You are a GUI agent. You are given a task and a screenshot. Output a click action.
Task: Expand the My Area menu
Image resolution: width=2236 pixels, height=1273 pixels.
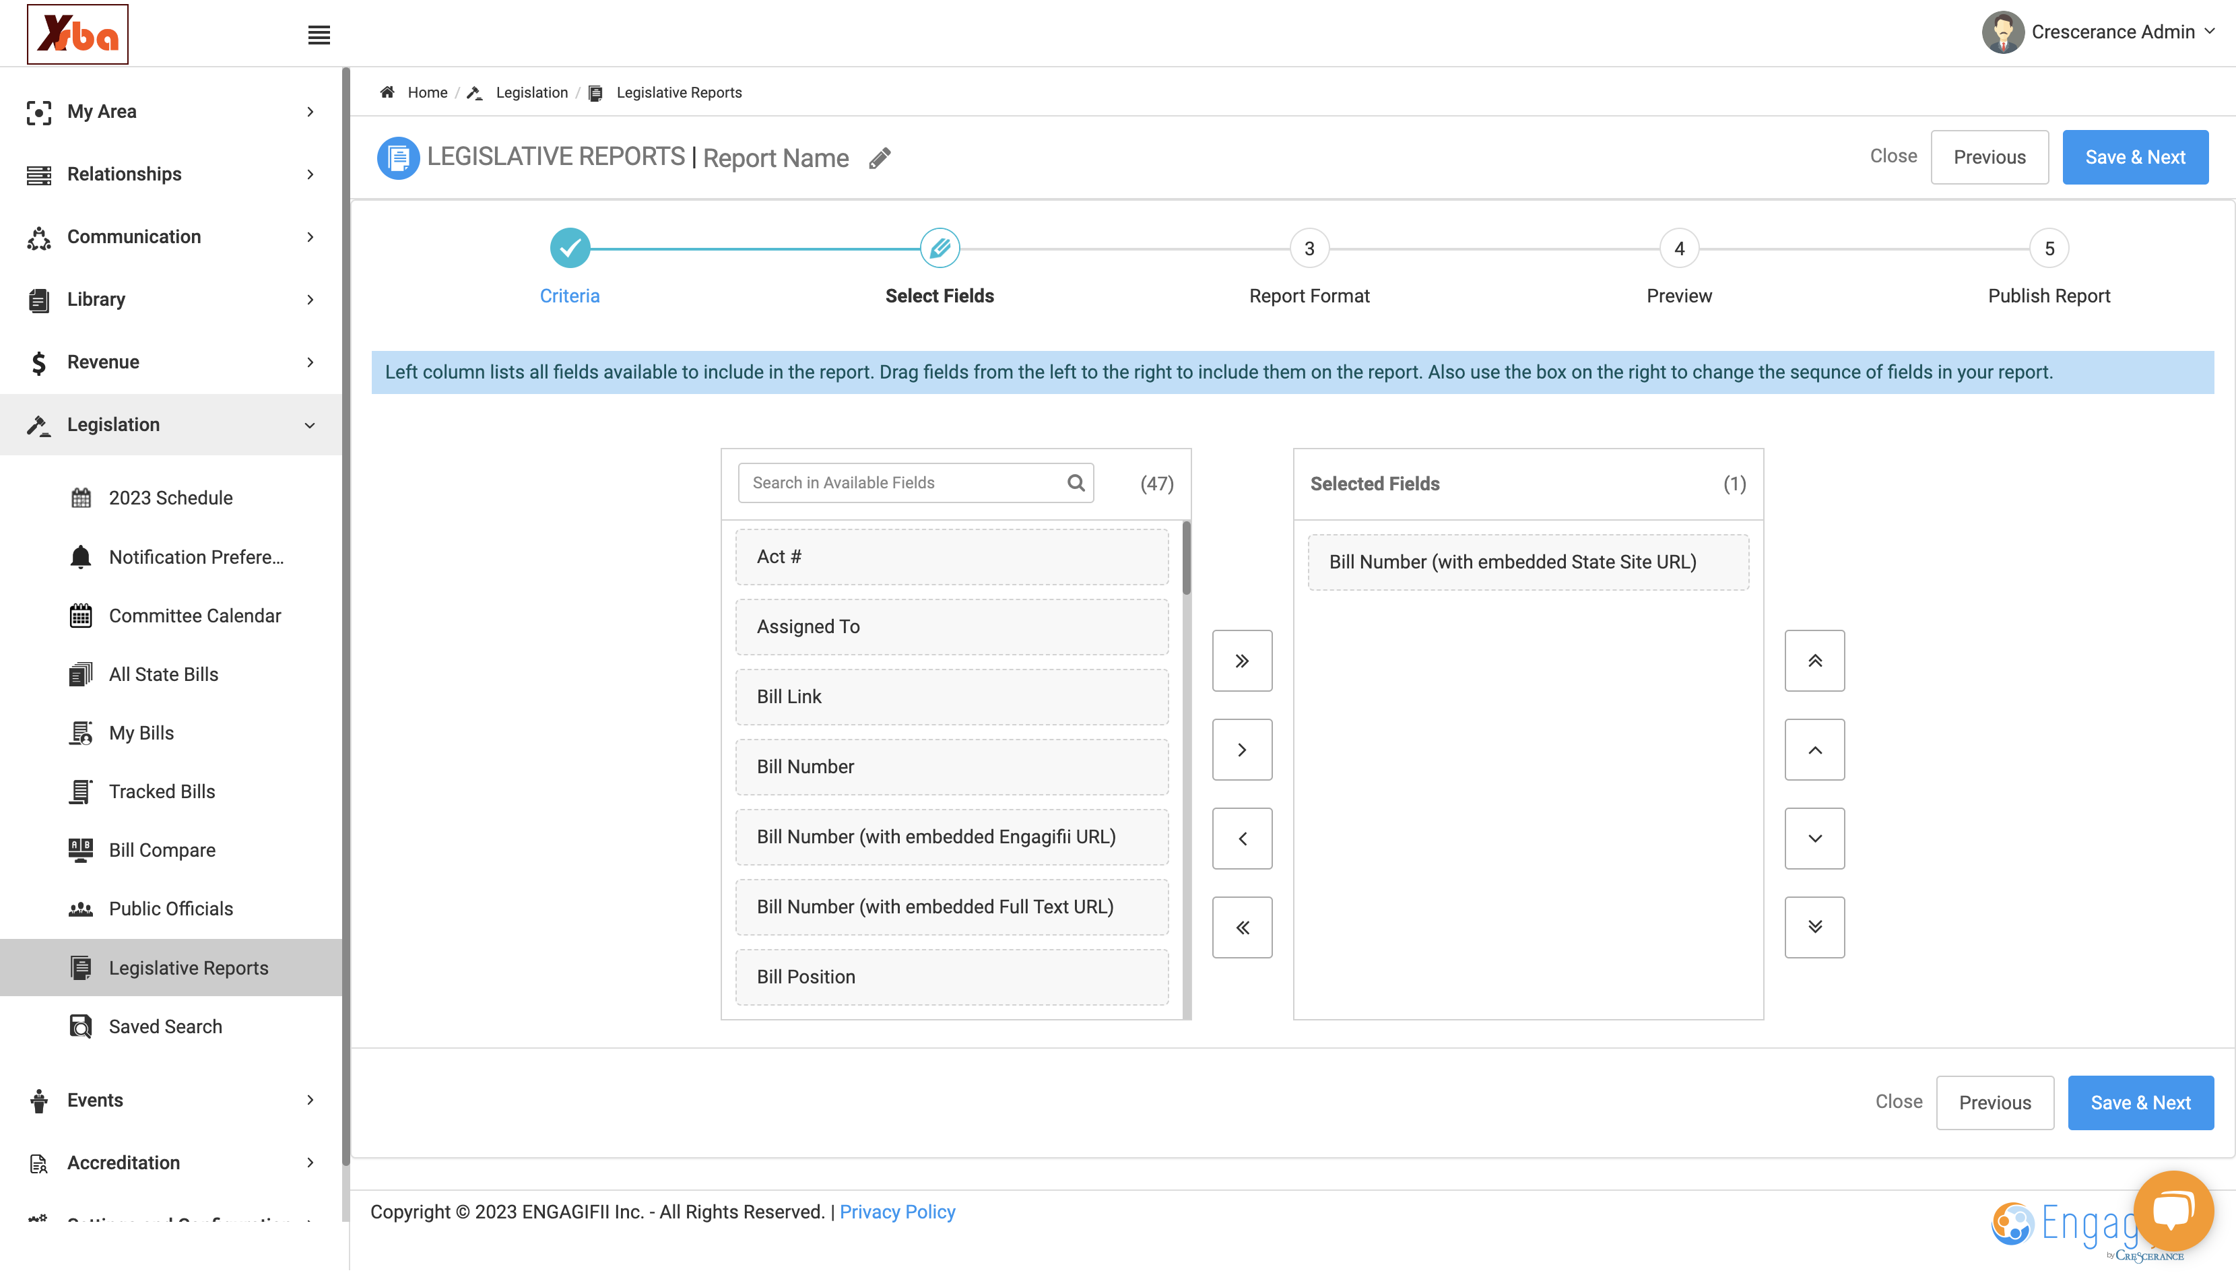tap(170, 112)
